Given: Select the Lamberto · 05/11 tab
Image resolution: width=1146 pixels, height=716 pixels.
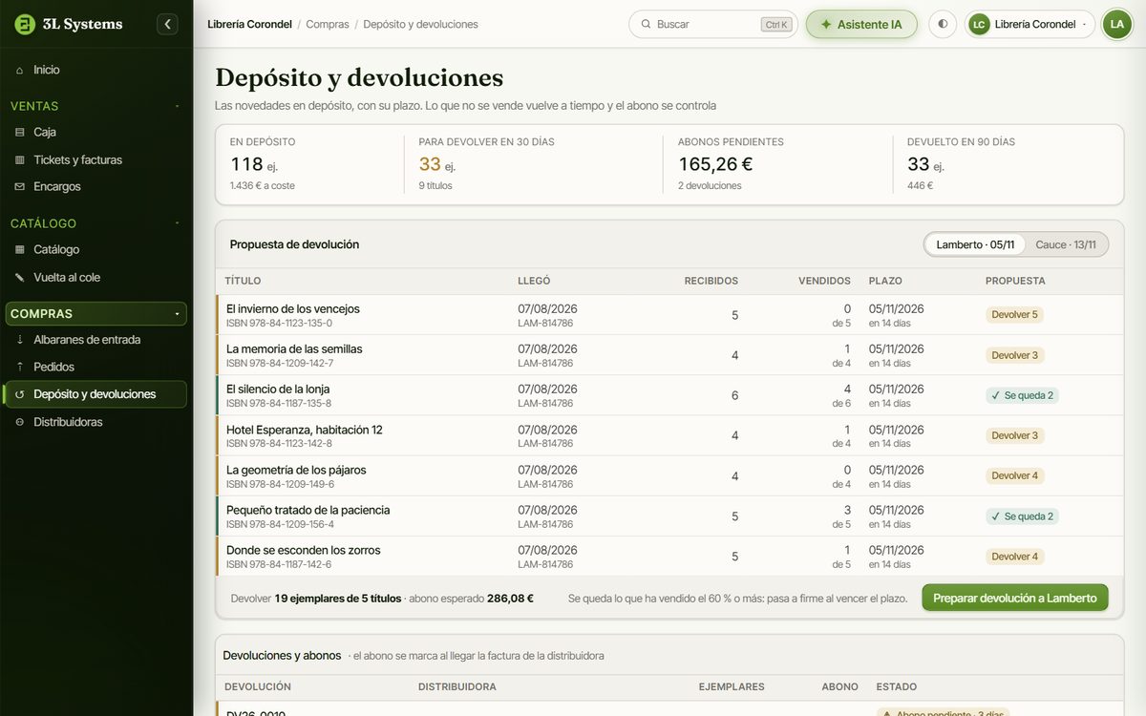Looking at the screenshot, I should [975, 244].
